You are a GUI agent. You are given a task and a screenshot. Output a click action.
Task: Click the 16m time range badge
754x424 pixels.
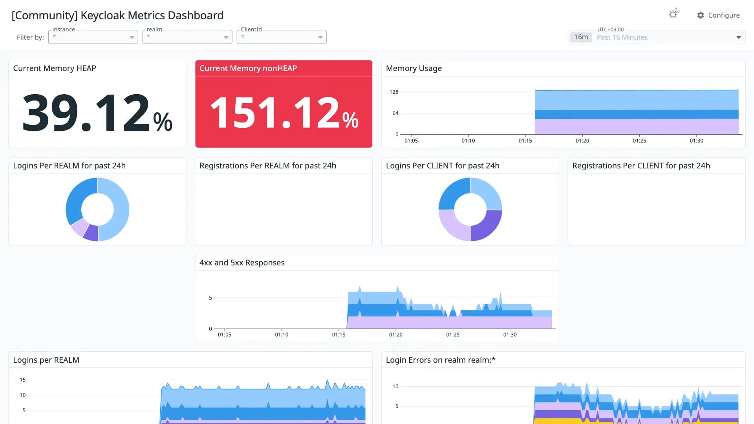pos(581,37)
